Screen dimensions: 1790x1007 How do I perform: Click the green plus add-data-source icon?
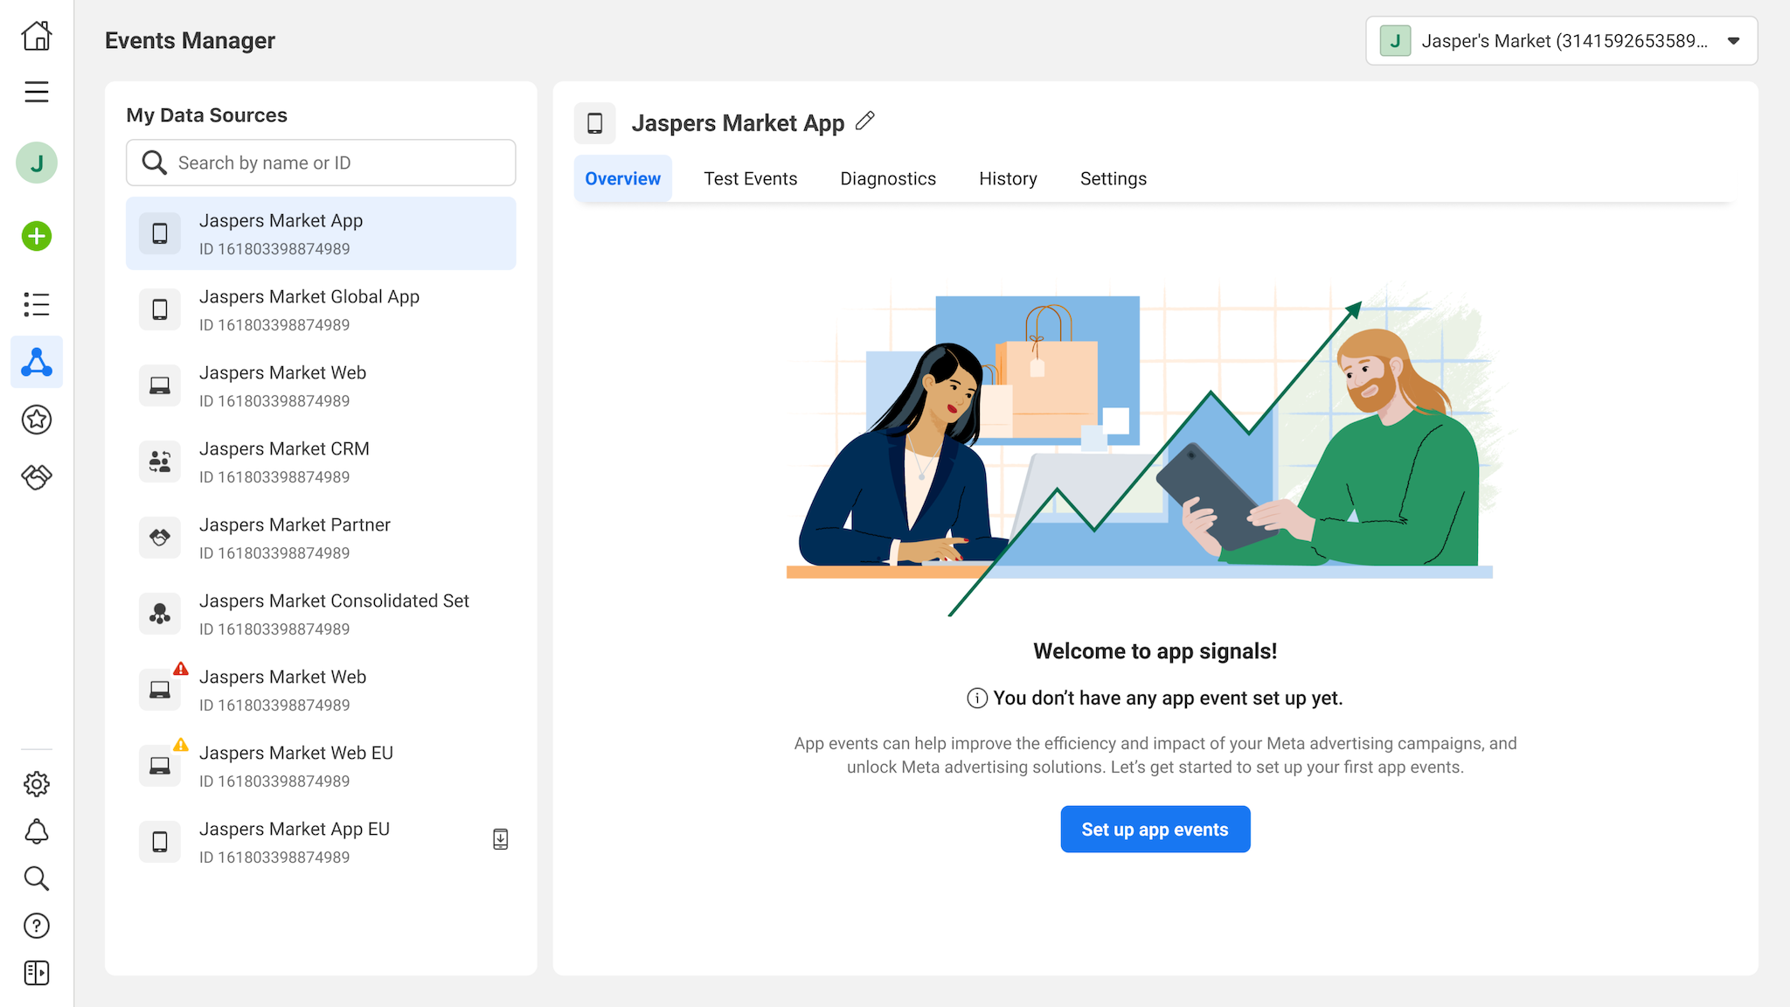point(37,236)
